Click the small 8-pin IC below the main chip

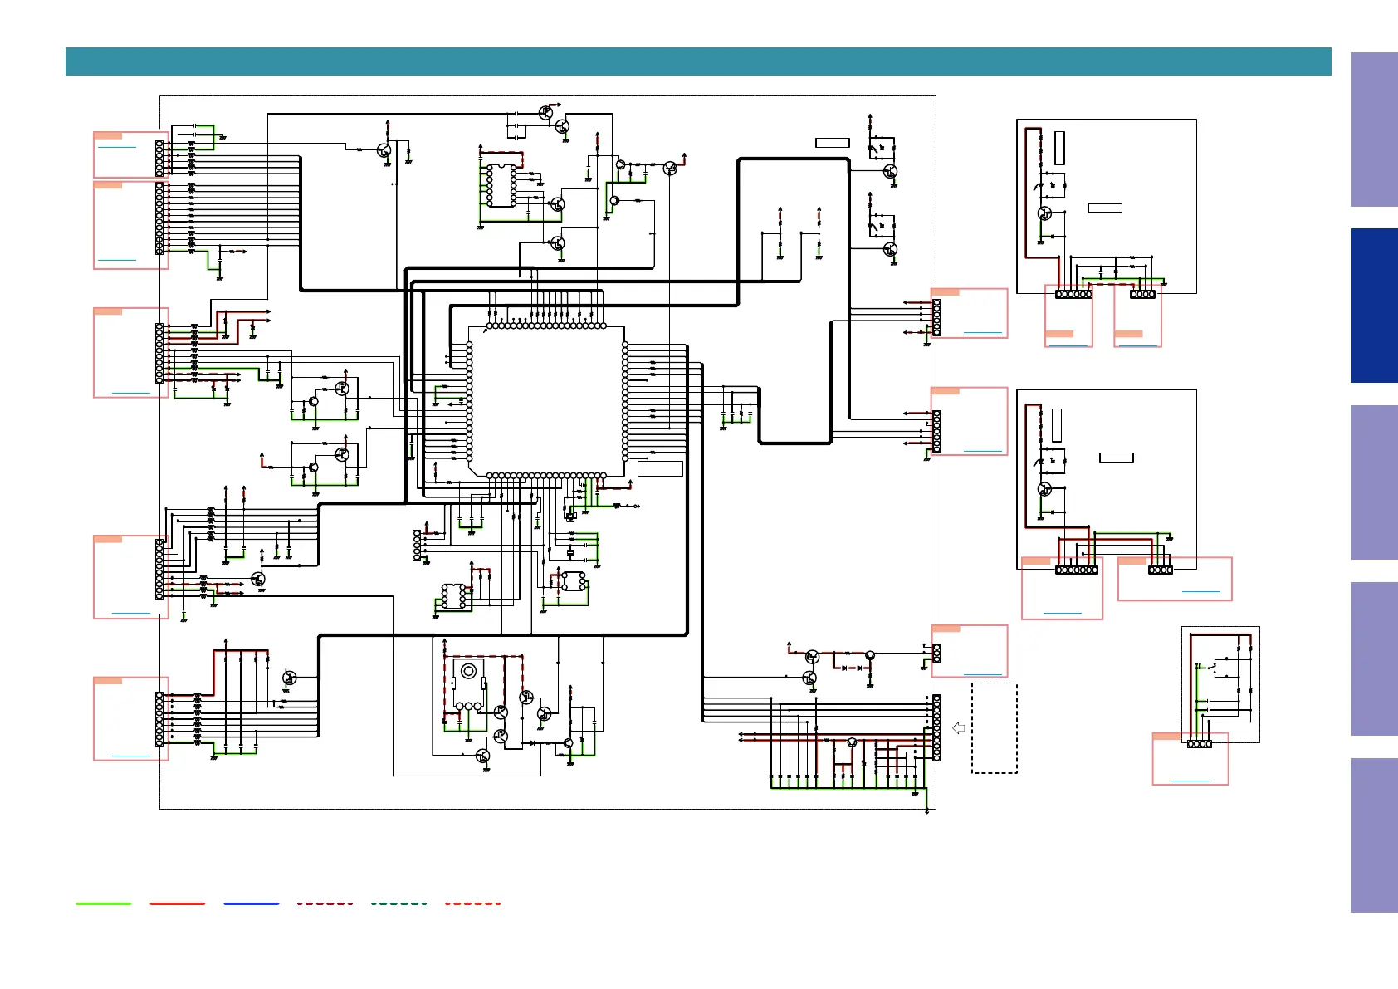(x=454, y=596)
